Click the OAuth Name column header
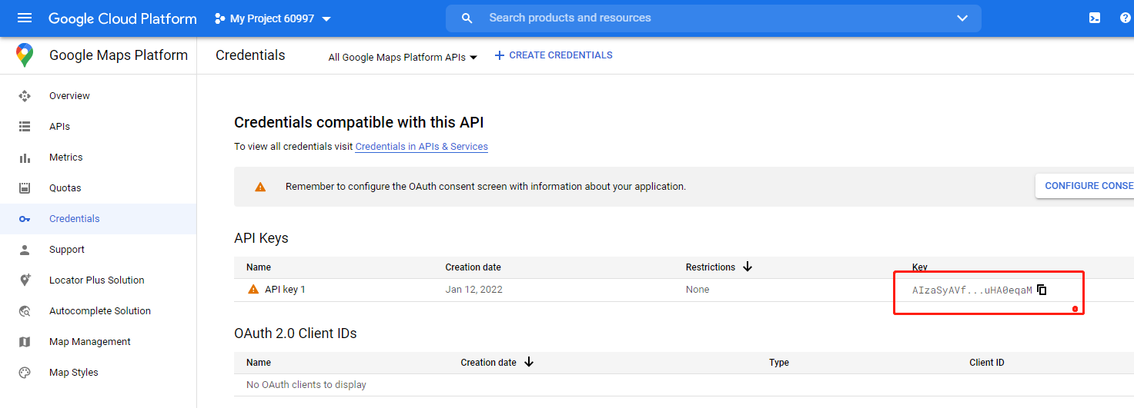 tap(259, 363)
